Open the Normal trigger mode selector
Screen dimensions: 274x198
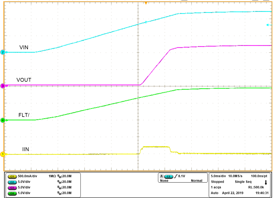pyautogui.click(x=197, y=180)
